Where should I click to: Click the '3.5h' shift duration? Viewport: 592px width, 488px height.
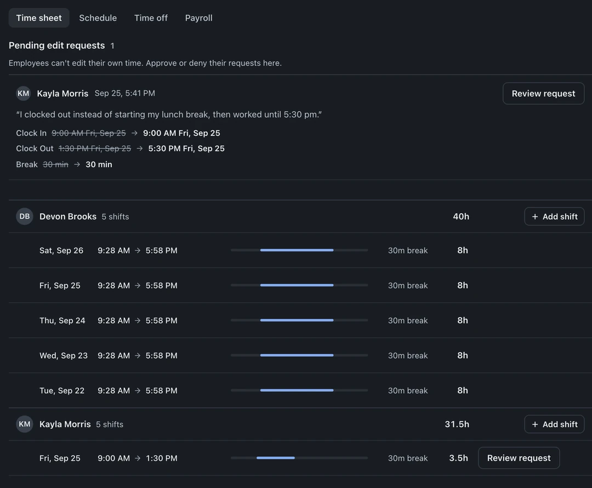tap(458, 458)
